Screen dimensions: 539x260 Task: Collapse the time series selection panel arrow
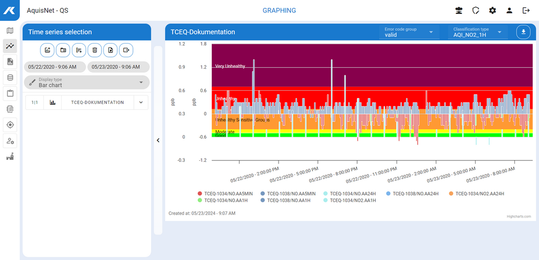pos(158,140)
